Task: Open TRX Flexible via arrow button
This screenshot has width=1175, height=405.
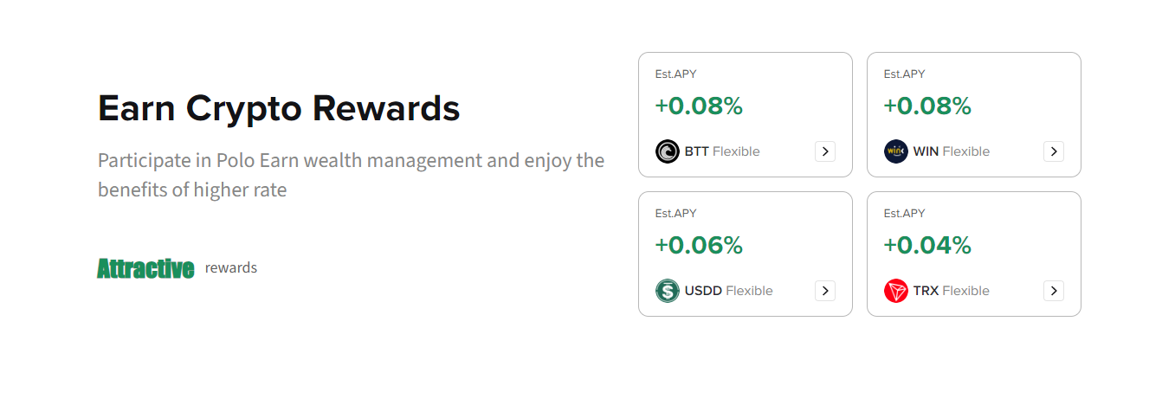Action: point(1054,291)
